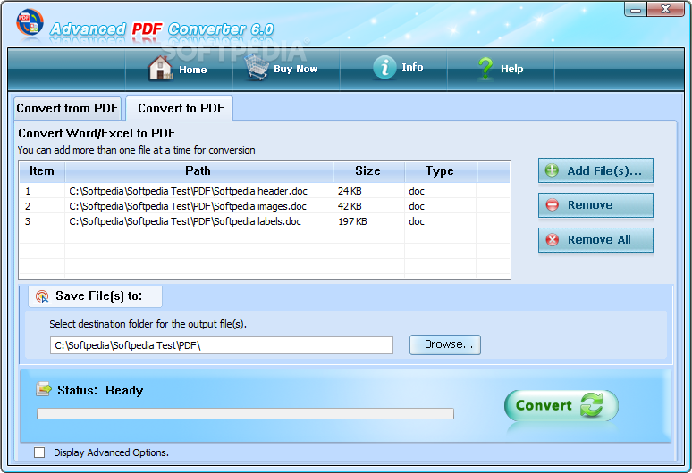This screenshot has width=692, height=473.
Task: Sort by the Path column header
Action: tap(198, 170)
